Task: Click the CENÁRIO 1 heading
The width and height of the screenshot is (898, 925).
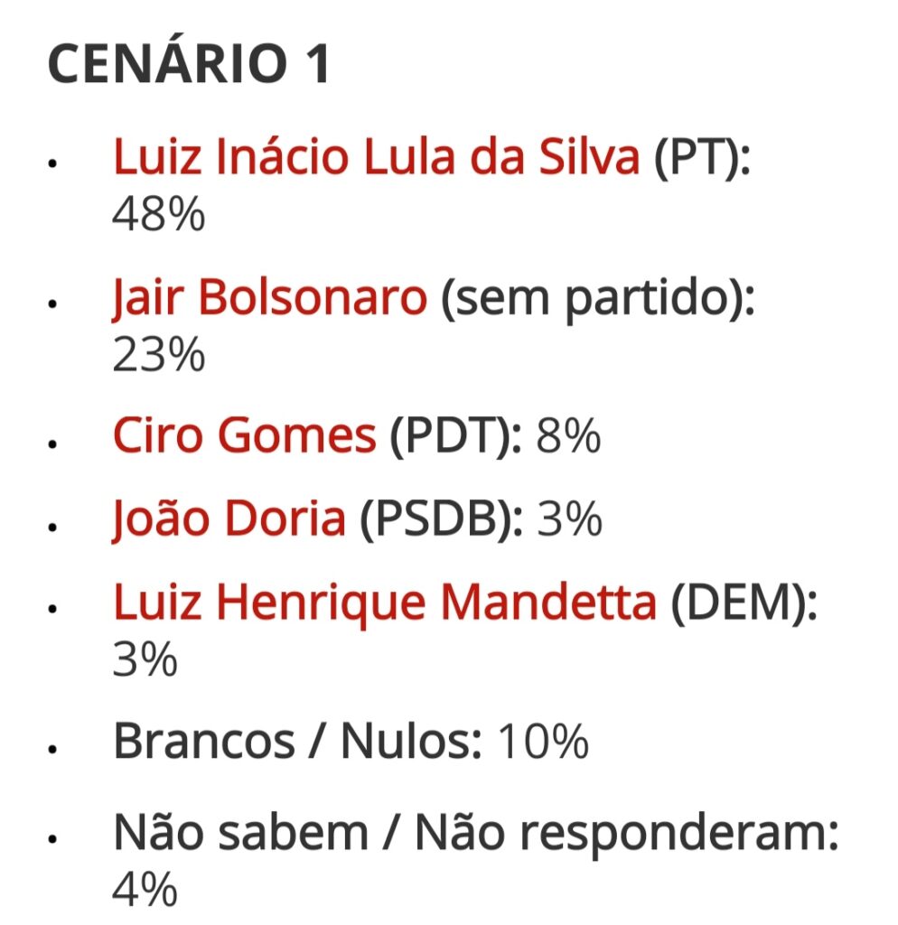Action: click(x=189, y=65)
